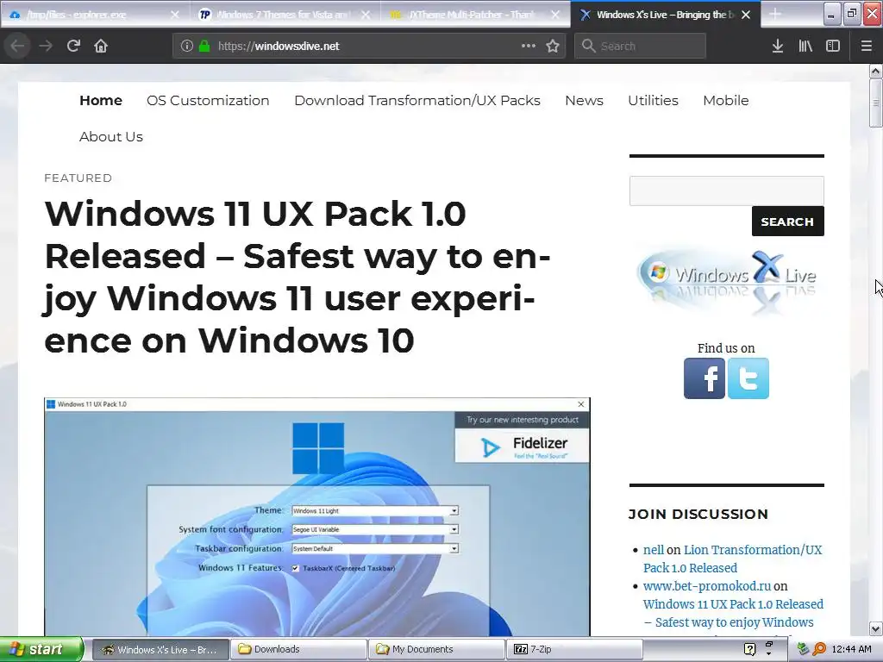Focus the site search text box
The height and width of the screenshot is (662, 883).
point(726,190)
